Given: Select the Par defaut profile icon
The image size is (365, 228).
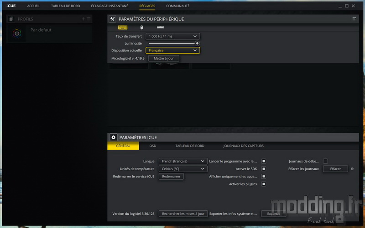Looking at the screenshot, I should pos(17,33).
